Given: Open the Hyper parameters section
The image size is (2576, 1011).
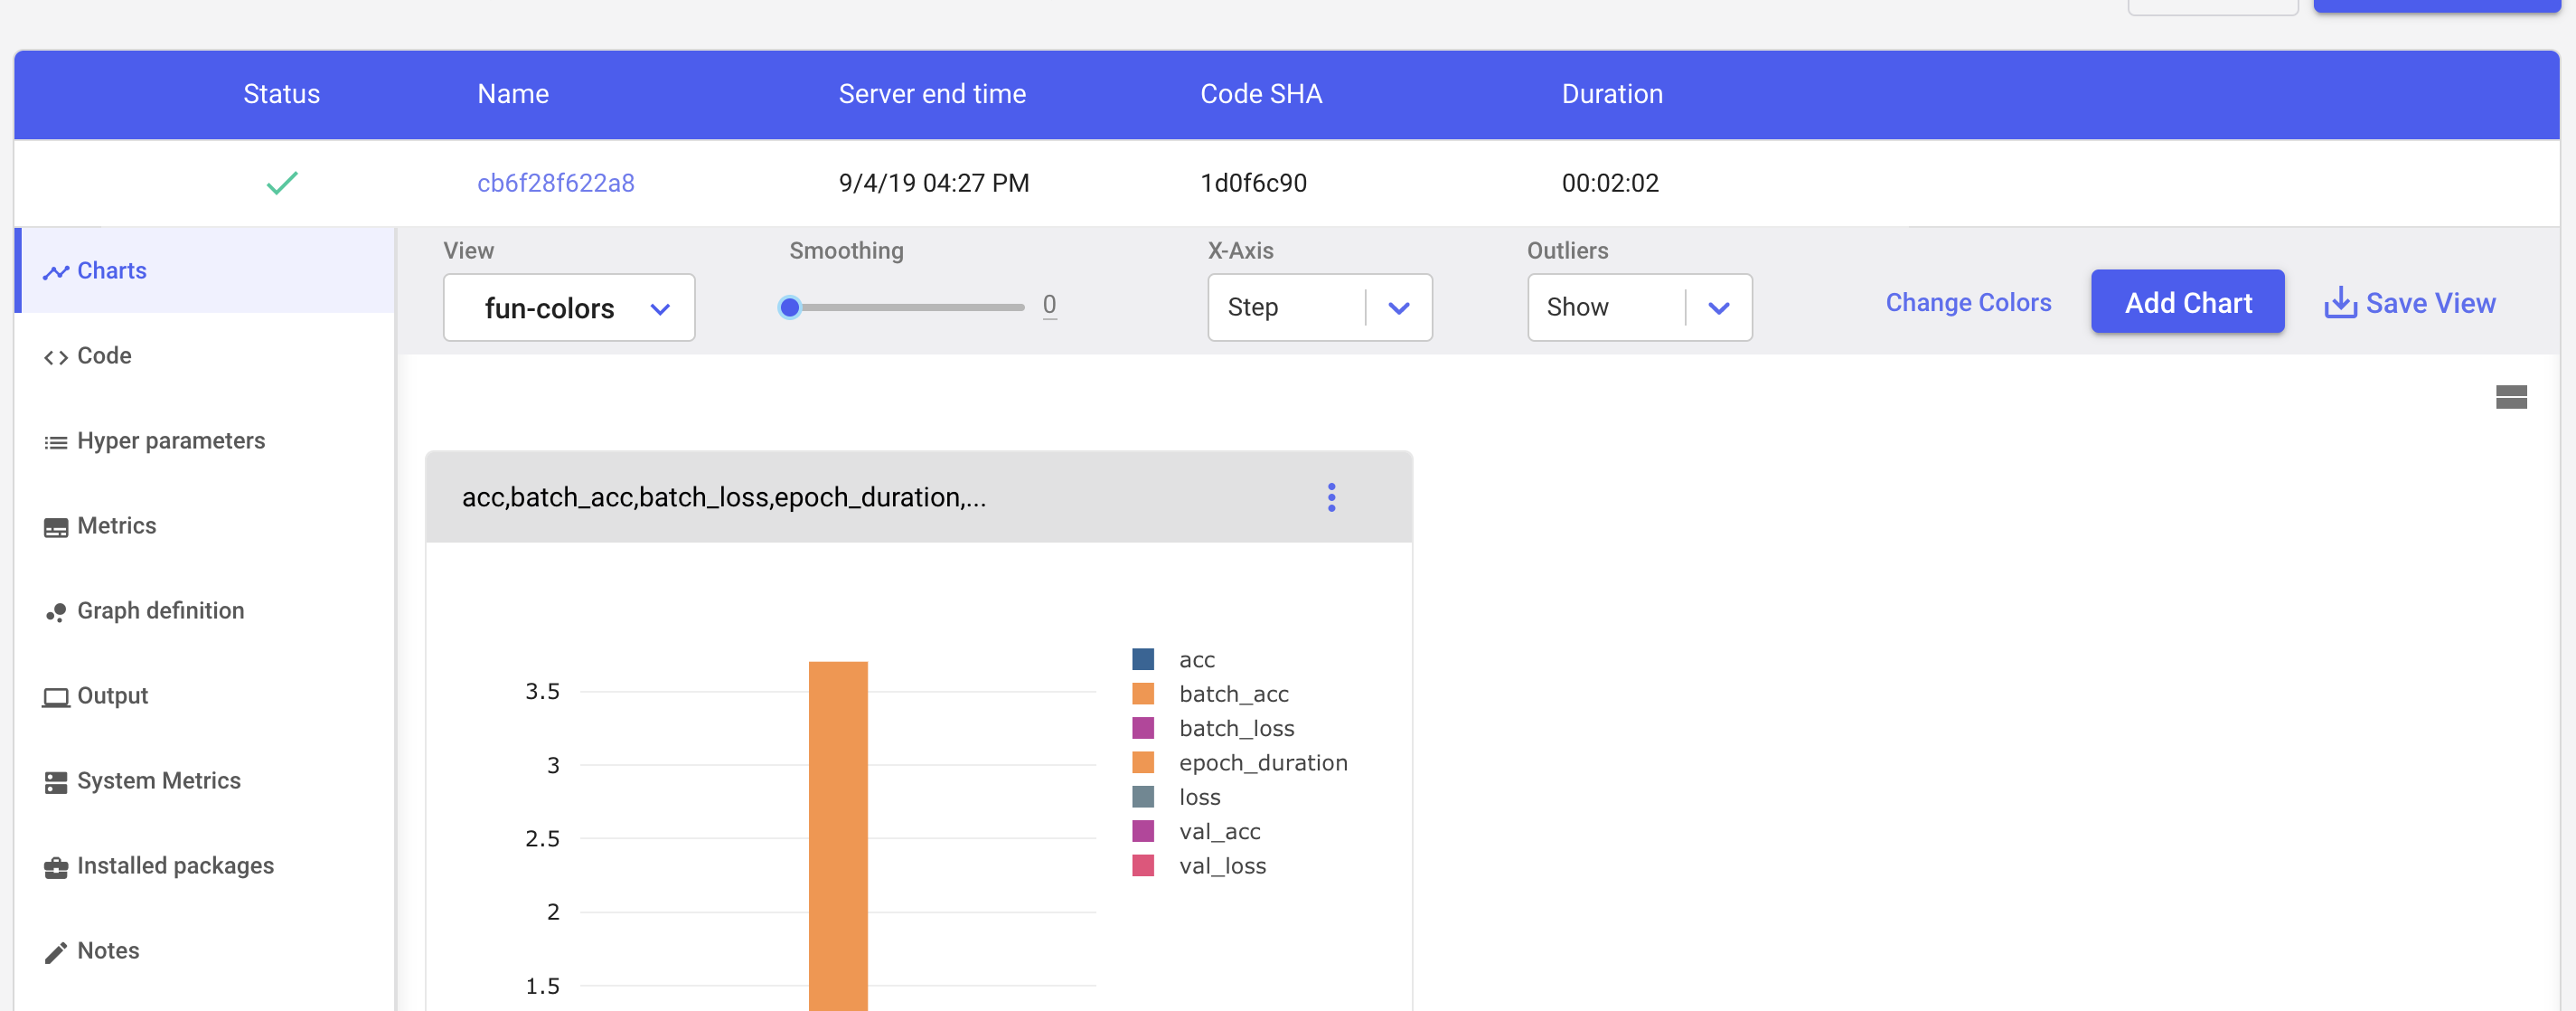Looking at the screenshot, I should click(205, 441).
